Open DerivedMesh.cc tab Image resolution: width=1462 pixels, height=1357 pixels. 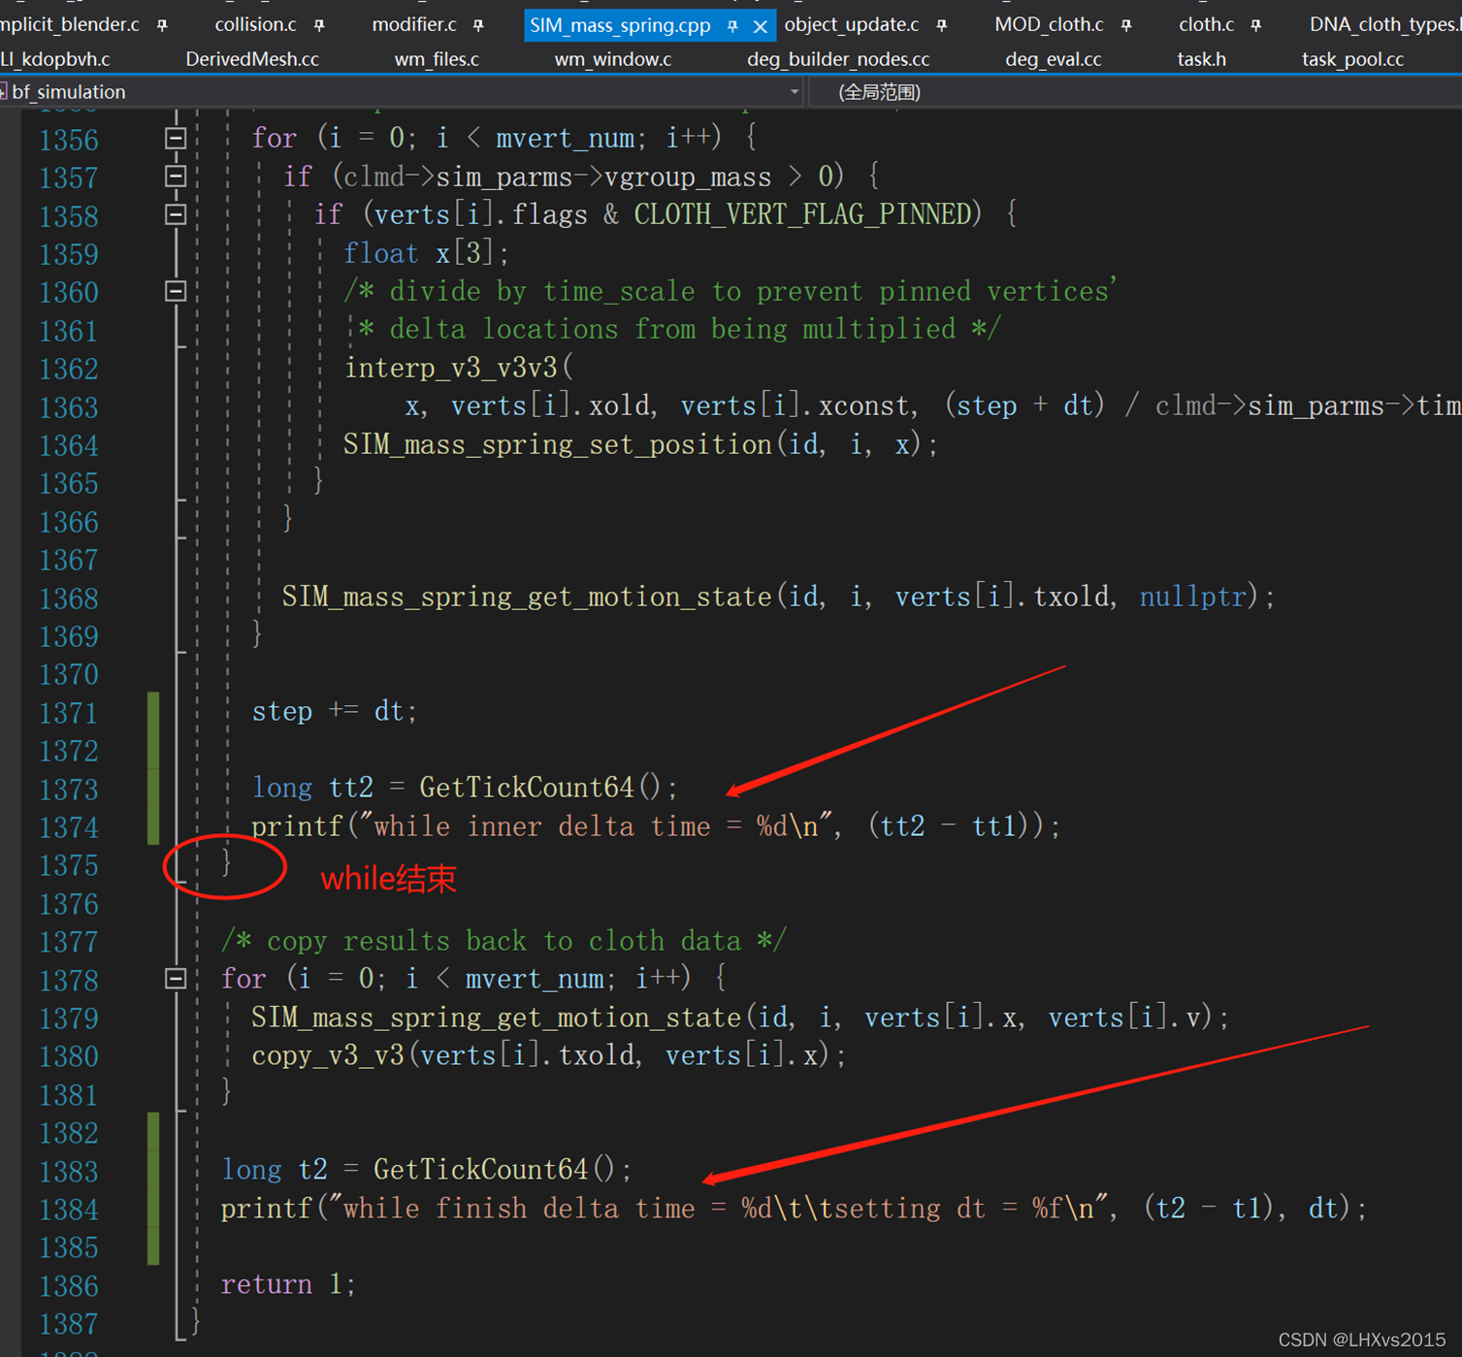(252, 59)
